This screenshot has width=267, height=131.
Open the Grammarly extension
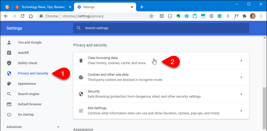(220, 16)
